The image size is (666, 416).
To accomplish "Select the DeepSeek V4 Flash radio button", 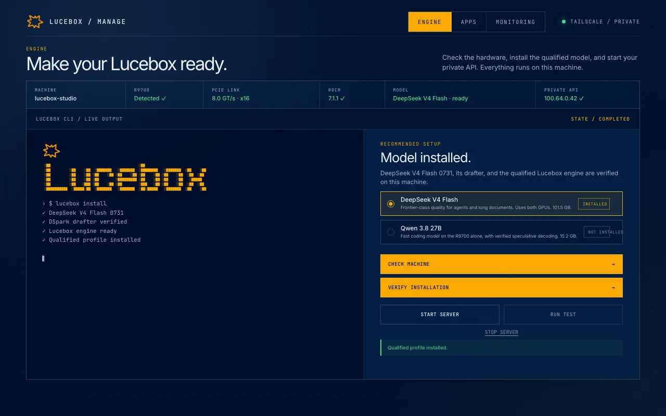I will pos(391,204).
